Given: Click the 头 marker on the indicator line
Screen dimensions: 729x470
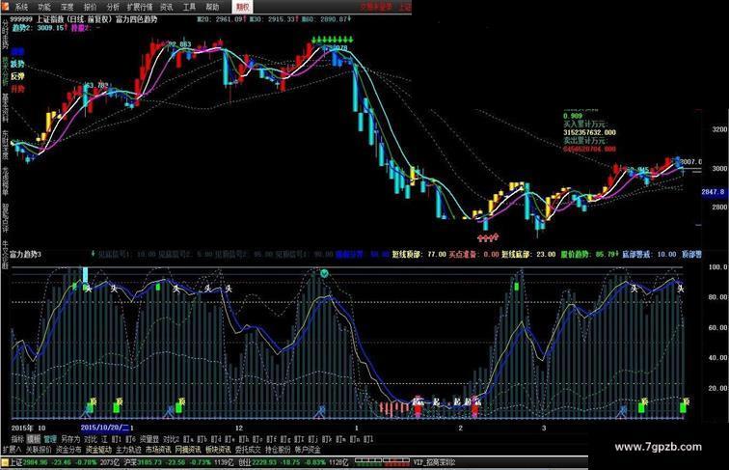Looking at the screenshot, I should tap(87, 287).
